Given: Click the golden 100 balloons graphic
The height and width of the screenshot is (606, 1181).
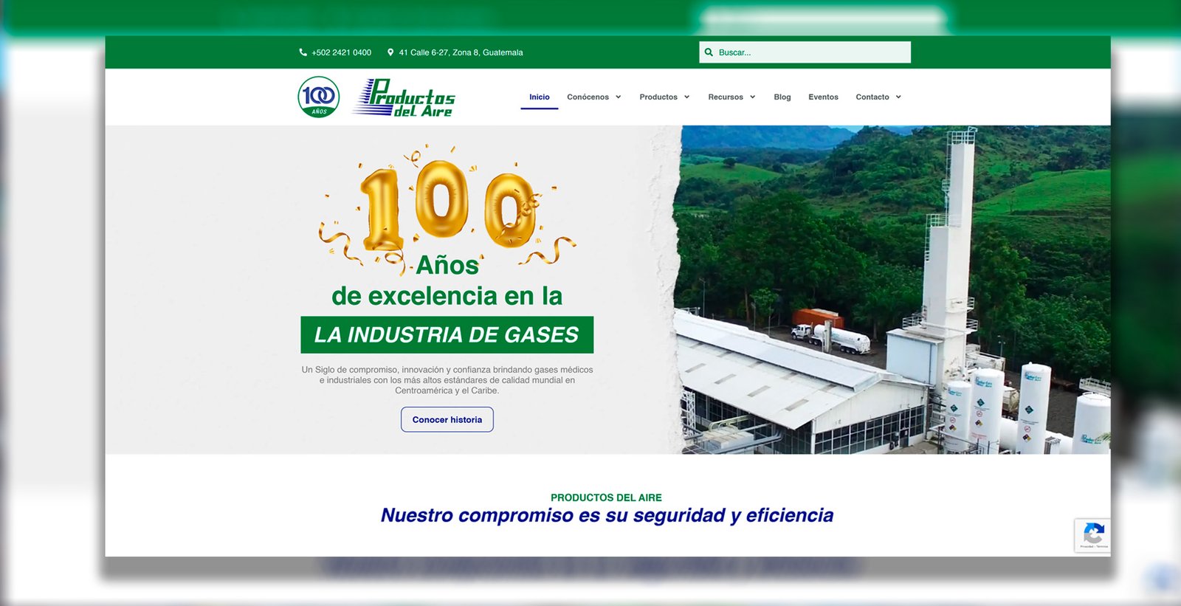Looking at the screenshot, I should (x=447, y=205).
